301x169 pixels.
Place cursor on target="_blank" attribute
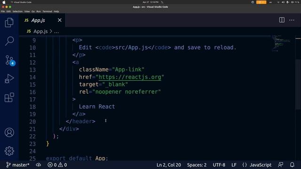(103, 84)
